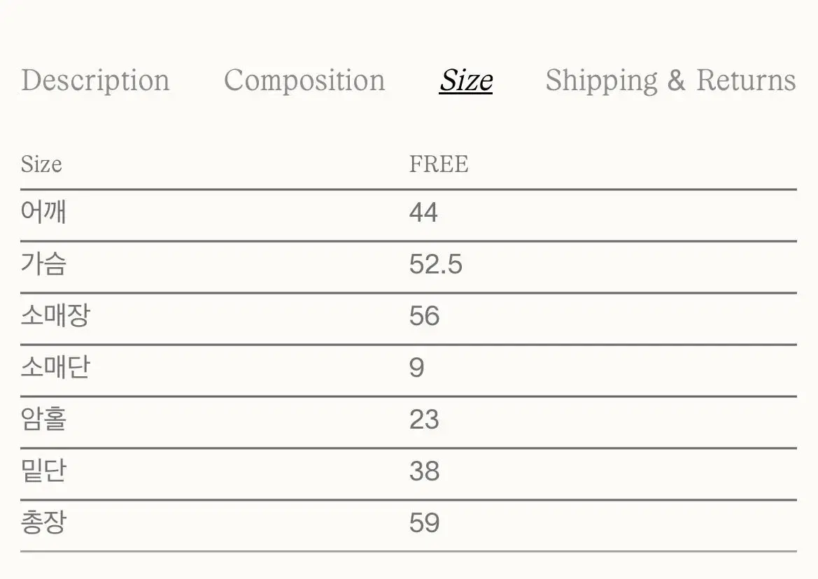
Task: Select the 밑단 row label
Action: (x=43, y=470)
